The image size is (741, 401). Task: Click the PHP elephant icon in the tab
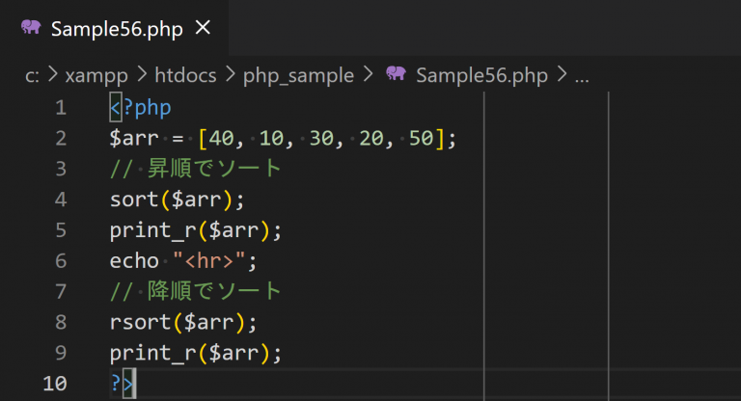click(x=30, y=27)
